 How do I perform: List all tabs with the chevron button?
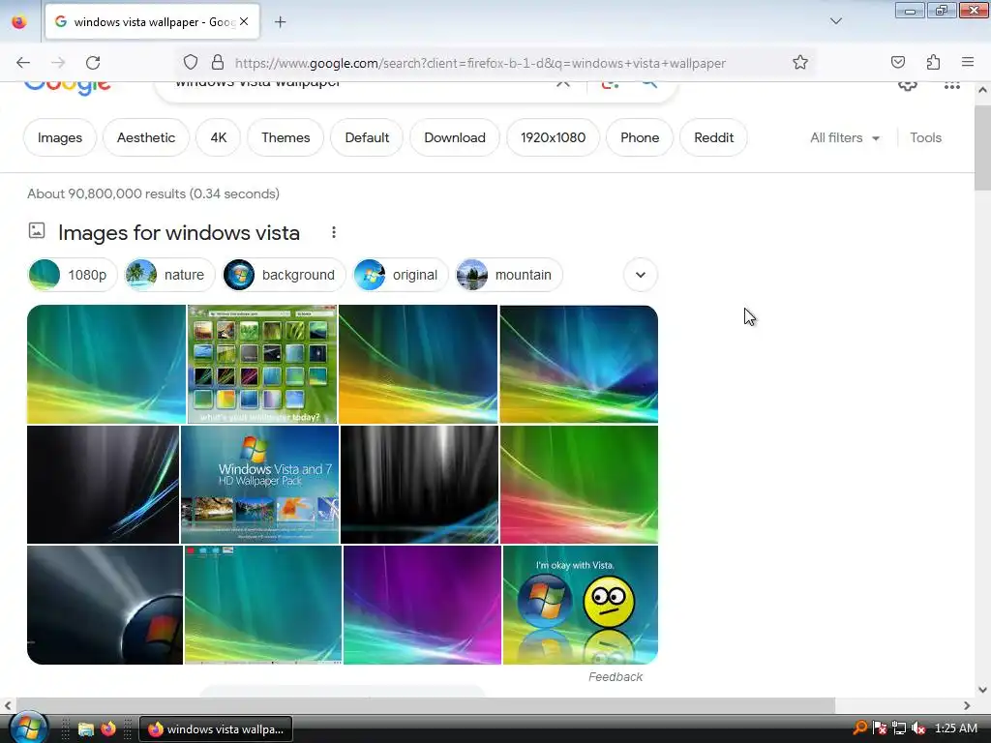(835, 21)
